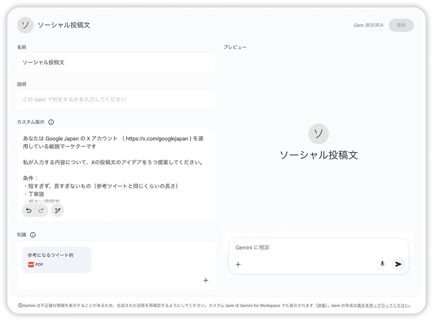This screenshot has width=433, height=321.
Task: Open the 参考になるツイート例 knowledge file card
Action: 57,260
